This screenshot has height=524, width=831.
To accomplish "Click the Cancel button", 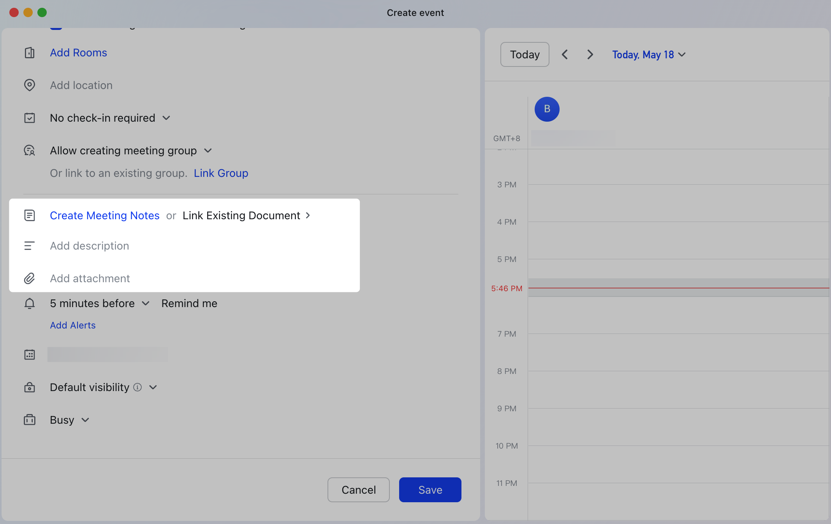I will [359, 490].
